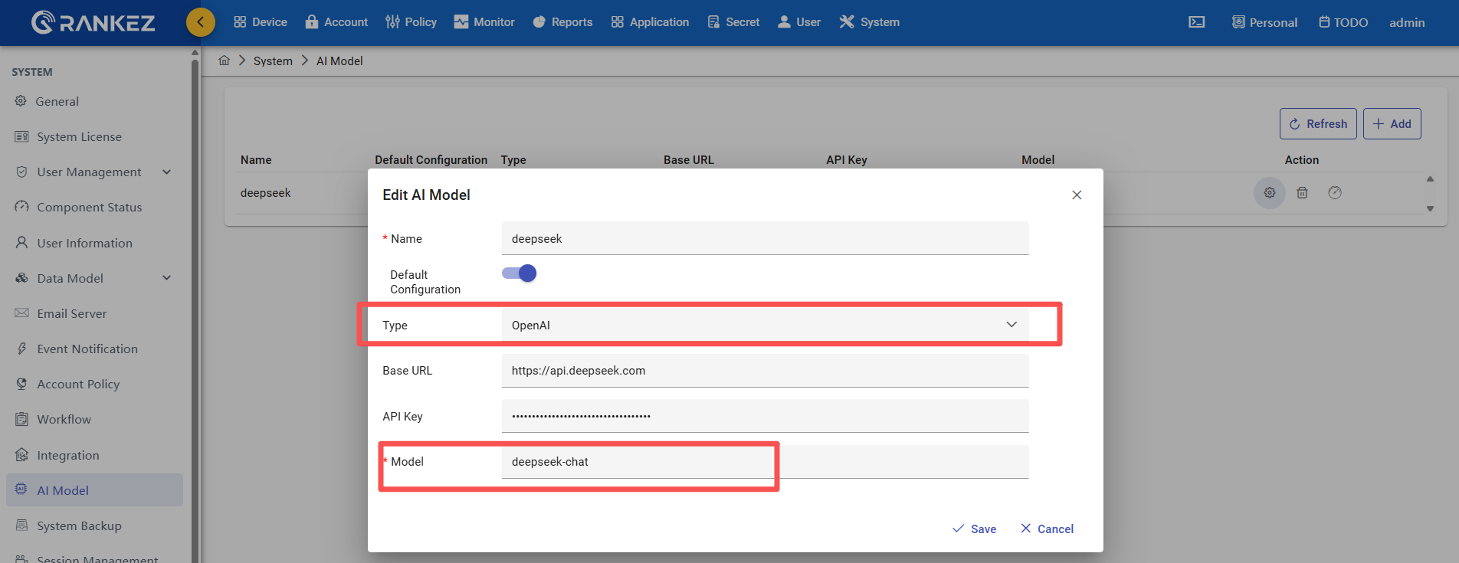
Task: Click the home breadcrumb icon
Action: pos(224,61)
